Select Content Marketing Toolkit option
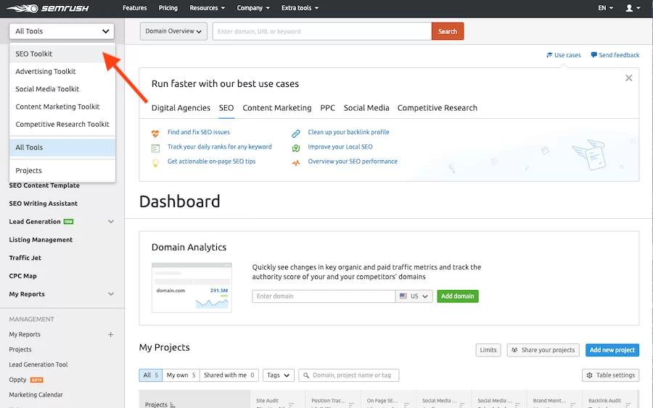Screen dimensions: 653x408 pos(62,107)
